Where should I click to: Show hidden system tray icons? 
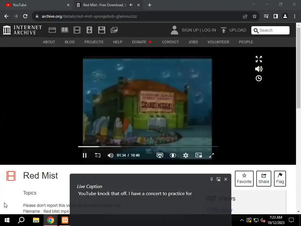242,220
